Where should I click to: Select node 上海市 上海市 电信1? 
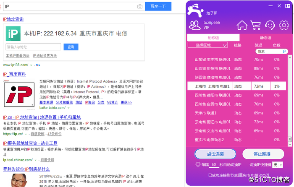[x=237, y=86]
